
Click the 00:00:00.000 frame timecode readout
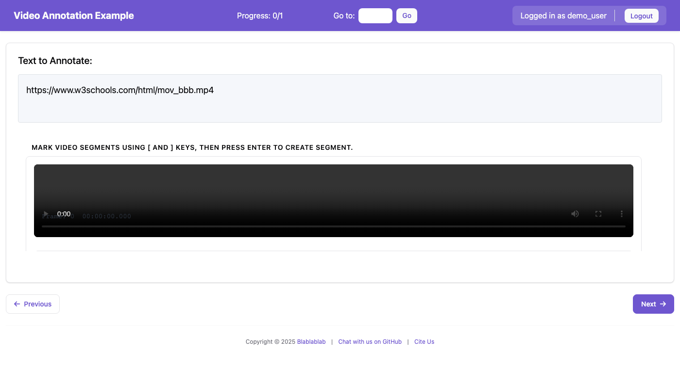point(107,216)
